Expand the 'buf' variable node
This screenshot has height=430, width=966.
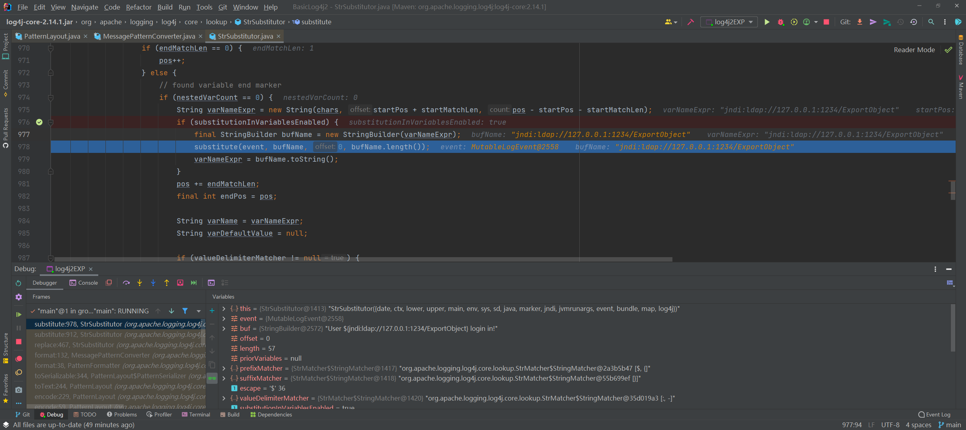point(224,328)
